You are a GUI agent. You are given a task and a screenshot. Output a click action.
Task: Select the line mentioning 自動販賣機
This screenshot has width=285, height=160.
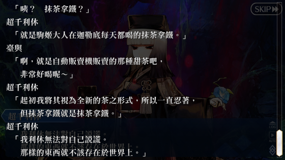click(x=89, y=61)
